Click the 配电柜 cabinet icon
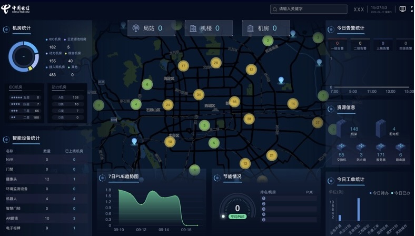Viewport: 415px width, 236px height. point(381,128)
